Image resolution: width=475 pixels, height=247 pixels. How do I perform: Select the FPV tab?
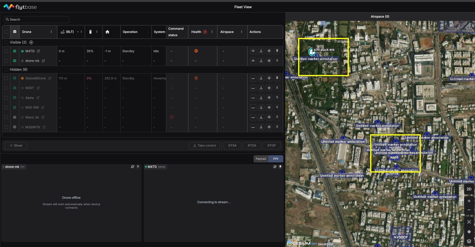coord(276,159)
